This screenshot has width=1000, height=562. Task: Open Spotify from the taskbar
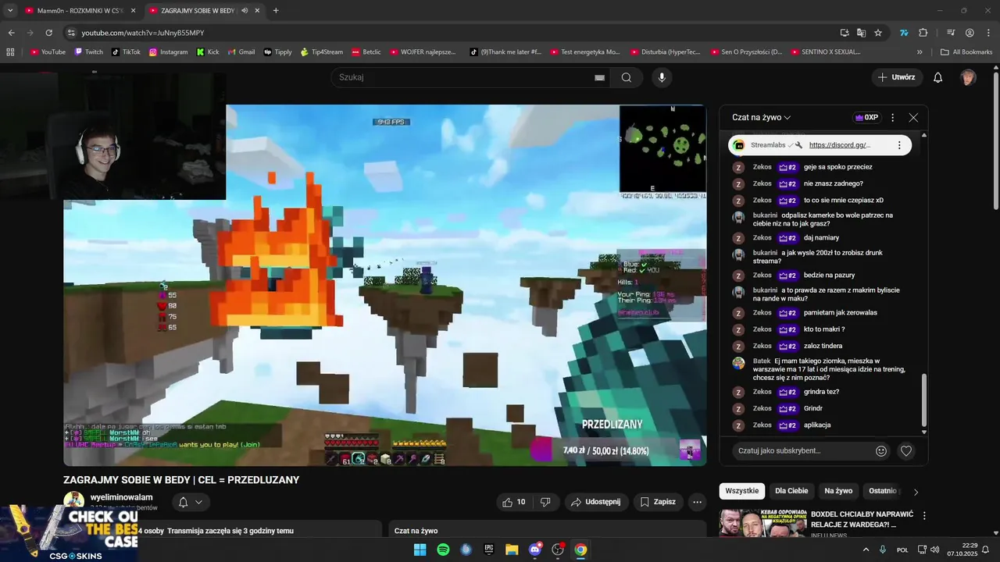[443, 550]
